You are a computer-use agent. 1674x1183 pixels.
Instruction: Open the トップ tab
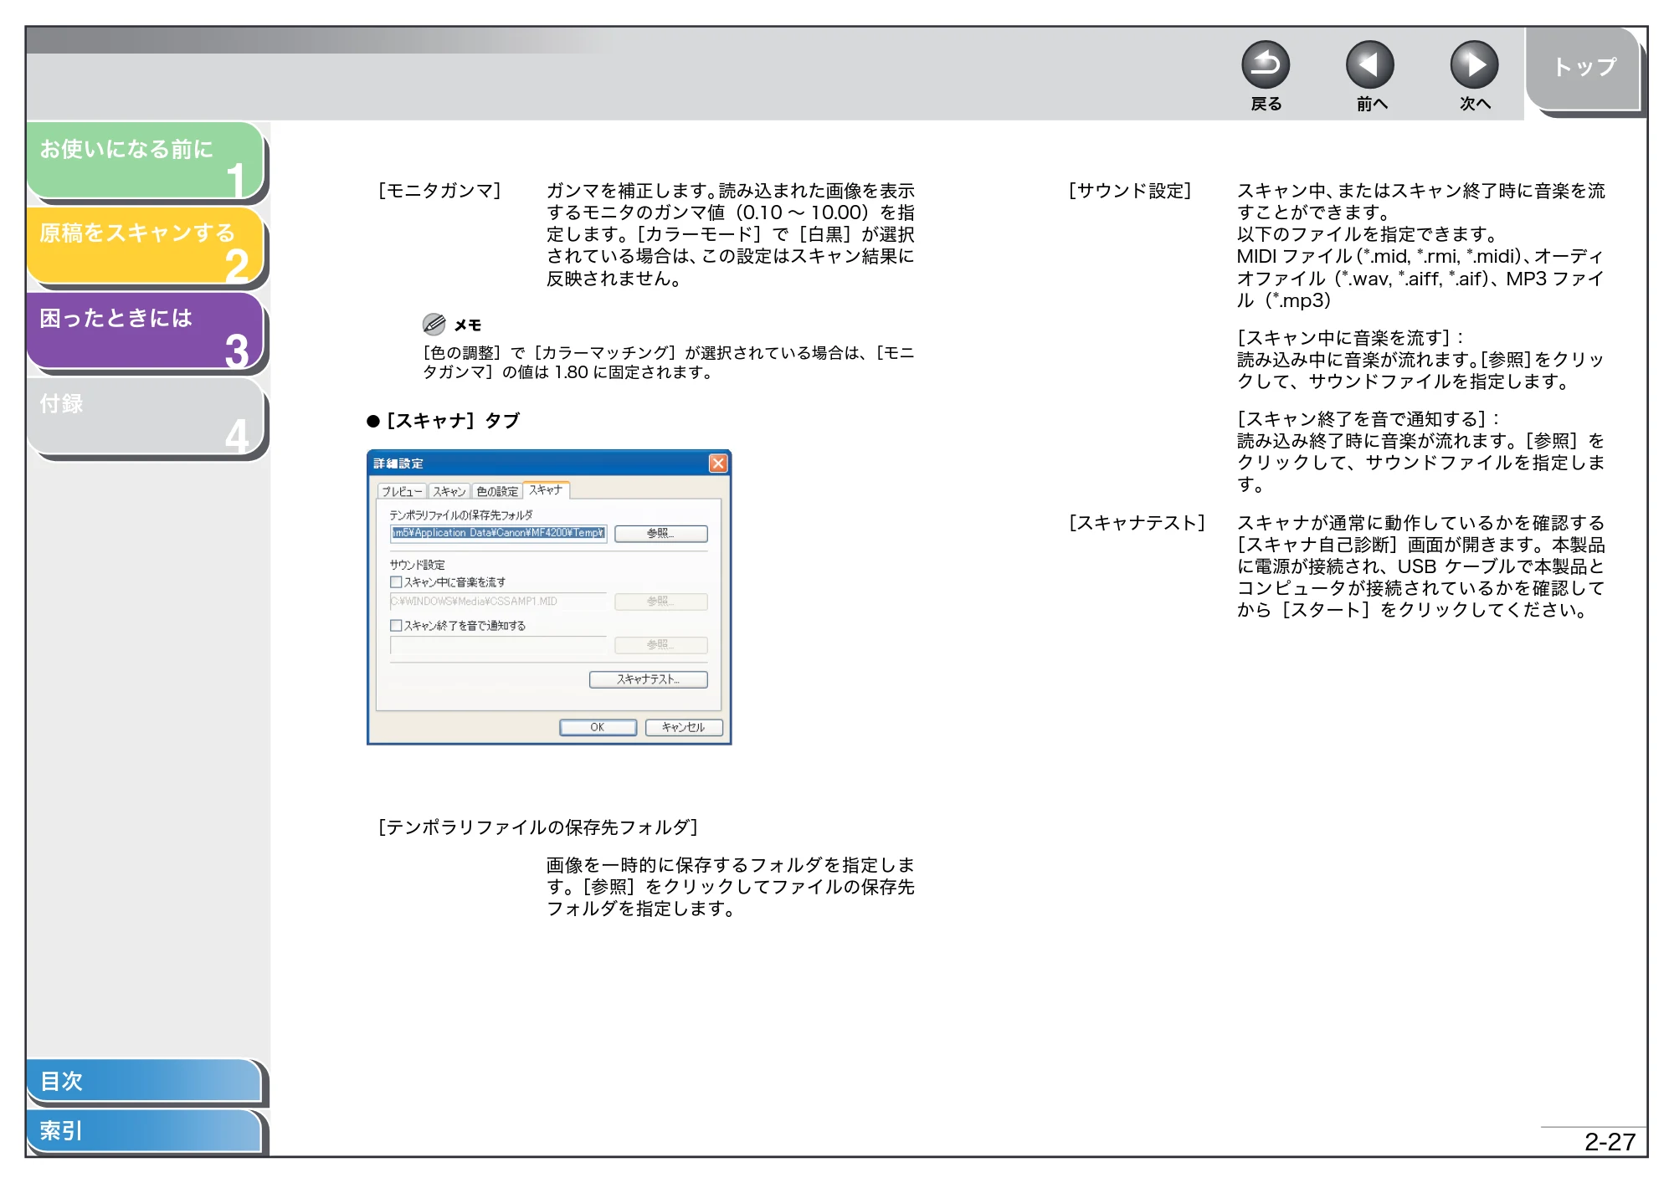point(1584,68)
